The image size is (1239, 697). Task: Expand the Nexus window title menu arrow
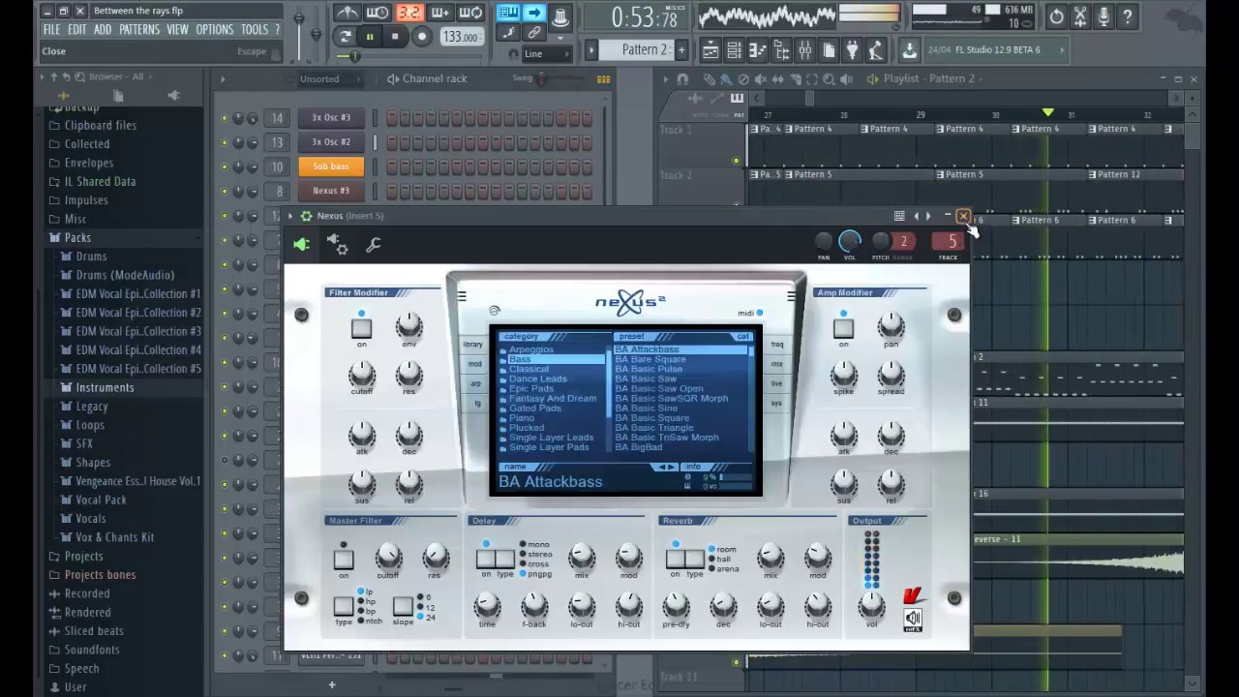pos(289,216)
